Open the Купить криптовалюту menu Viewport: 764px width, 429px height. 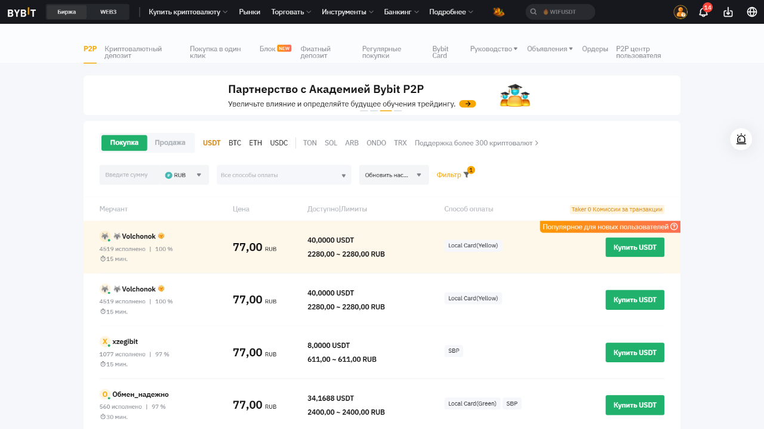[188, 12]
